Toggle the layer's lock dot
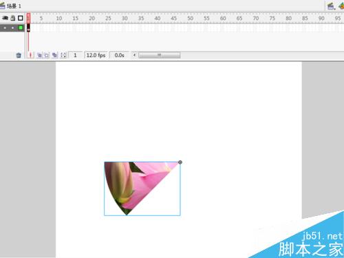The image size is (344, 258). coord(13,28)
